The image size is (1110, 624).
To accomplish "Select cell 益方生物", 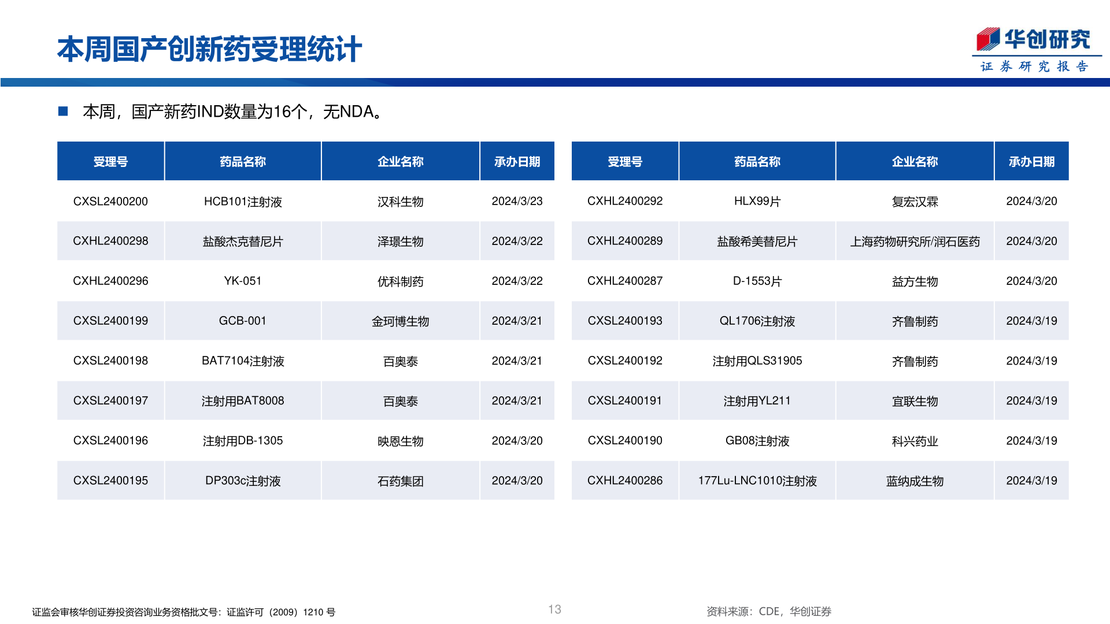I will pyautogui.click(x=915, y=281).
